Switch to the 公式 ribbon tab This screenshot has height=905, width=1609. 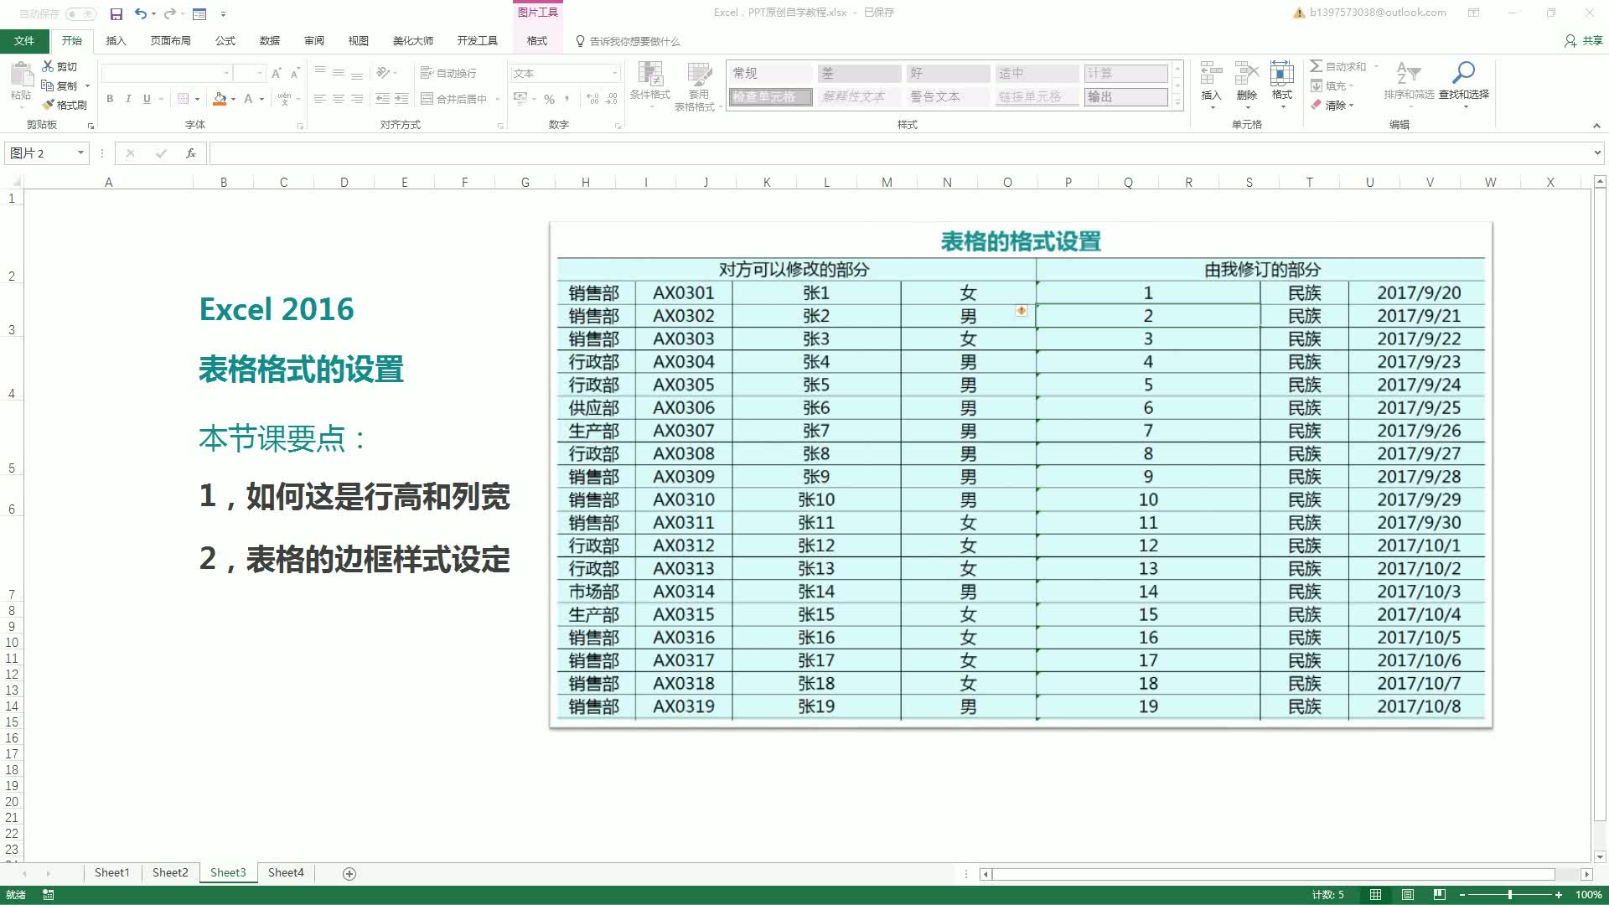(x=225, y=40)
